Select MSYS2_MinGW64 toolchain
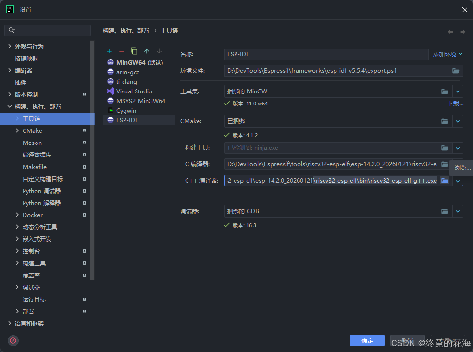The height and width of the screenshot is (352, 473). [x=139, y=101]
